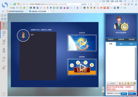Click the 下载 download sidebar icon
The image size is (138, 97).
4,50
